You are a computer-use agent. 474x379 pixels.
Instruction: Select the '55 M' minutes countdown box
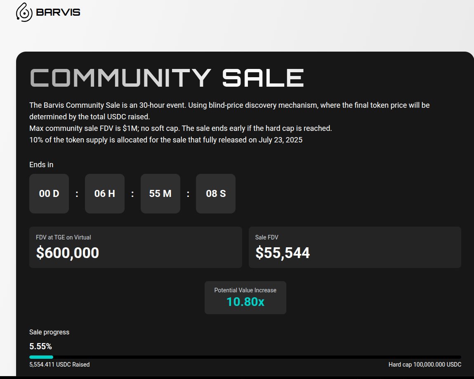[x=160, y=194]
